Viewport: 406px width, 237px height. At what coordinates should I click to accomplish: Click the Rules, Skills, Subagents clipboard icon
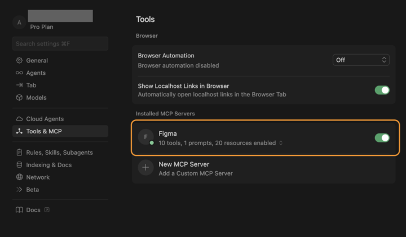pos(19,153)
